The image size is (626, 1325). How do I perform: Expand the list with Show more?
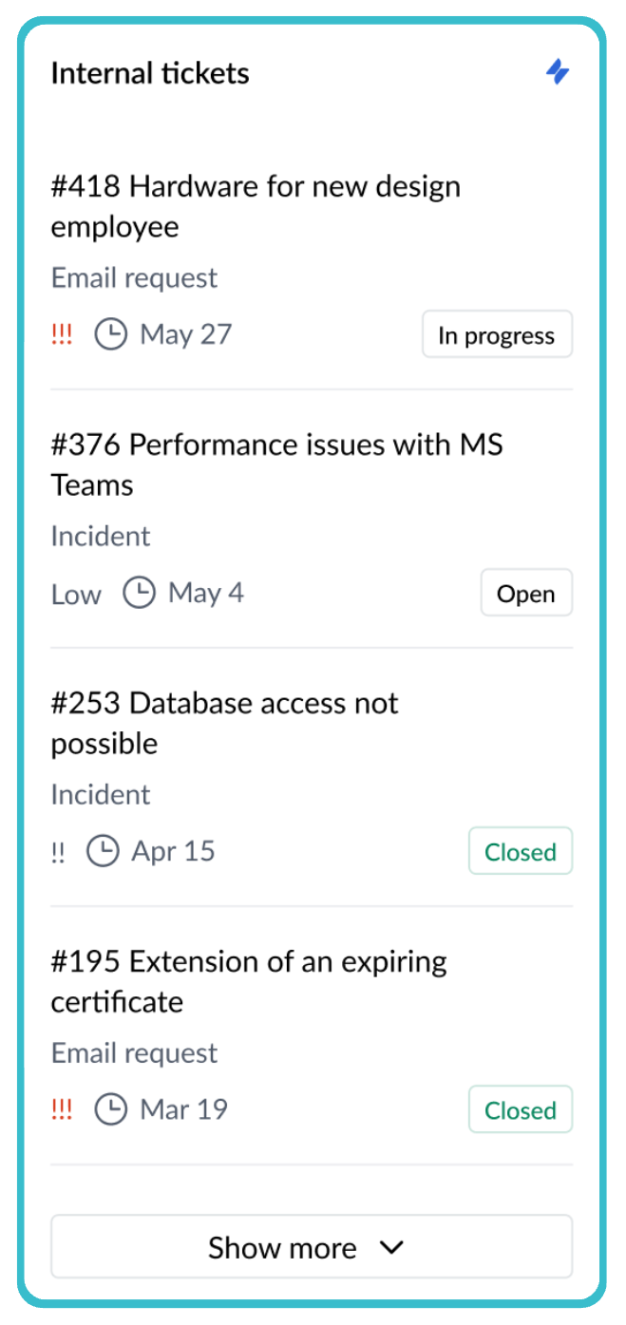(x=312, y=1246)
